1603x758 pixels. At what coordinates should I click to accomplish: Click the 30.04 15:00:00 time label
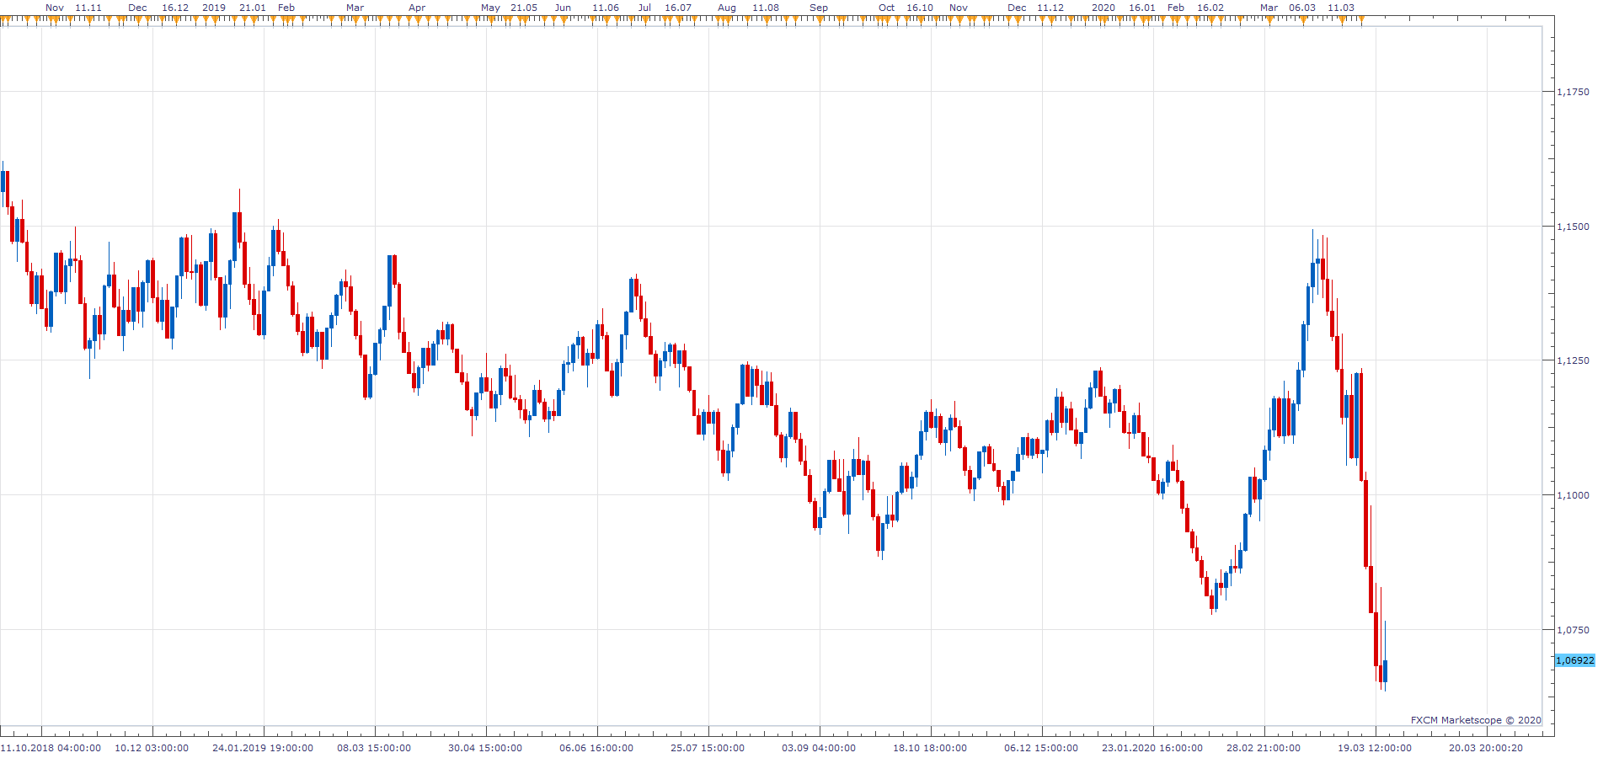[485, 748]
